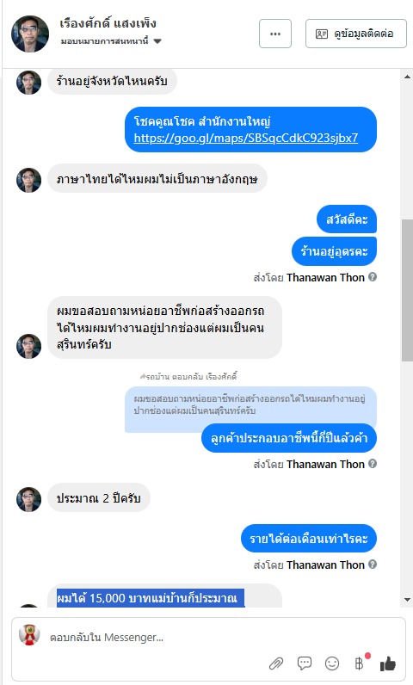Image resolution: width=413 pixels, height=685 pixels.
Task: Open saved replies speech bubble icon
Action: pyautogui.click(x=305, y=663)
